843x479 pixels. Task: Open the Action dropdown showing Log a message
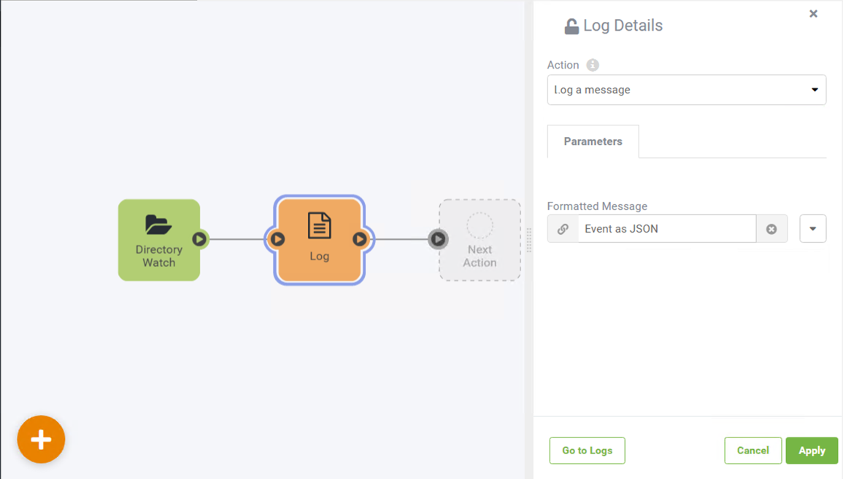[687, 90]
